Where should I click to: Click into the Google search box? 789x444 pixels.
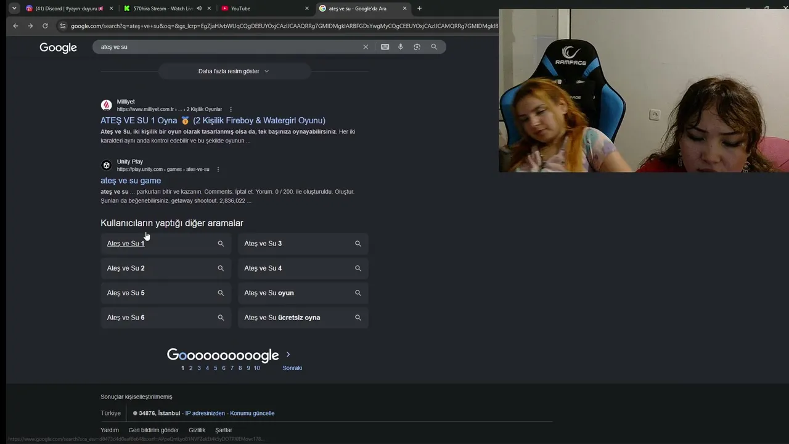click(228, 47)
